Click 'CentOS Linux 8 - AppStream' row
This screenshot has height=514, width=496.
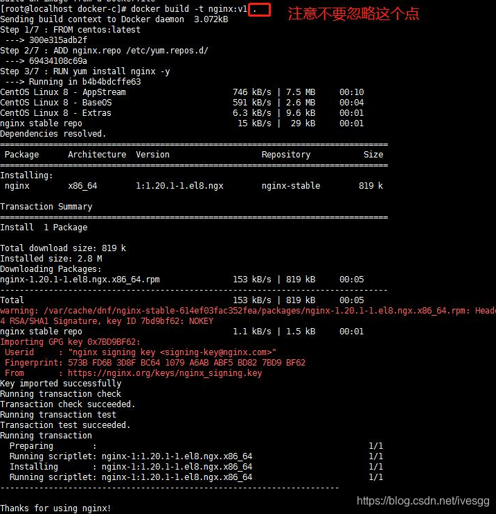(181, 92)
